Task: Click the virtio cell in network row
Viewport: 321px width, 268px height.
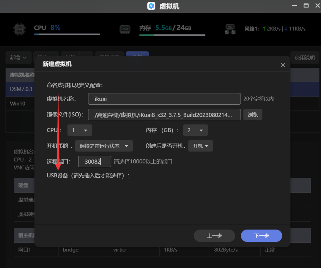Action: point(134,250)
